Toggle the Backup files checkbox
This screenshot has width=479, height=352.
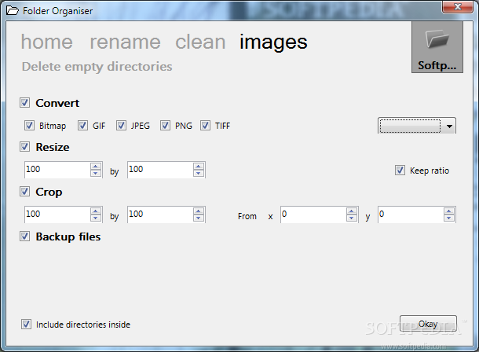tap(25, 236)
